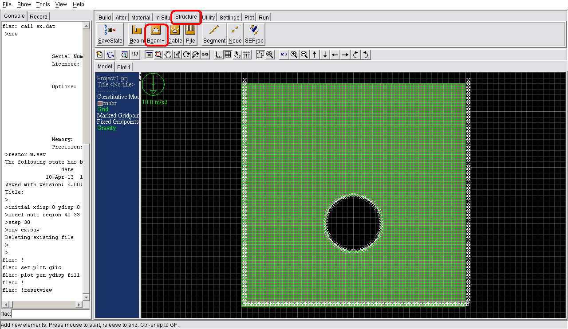Click the zoom out magnifier
568x329 pixels.
point(304,55)
